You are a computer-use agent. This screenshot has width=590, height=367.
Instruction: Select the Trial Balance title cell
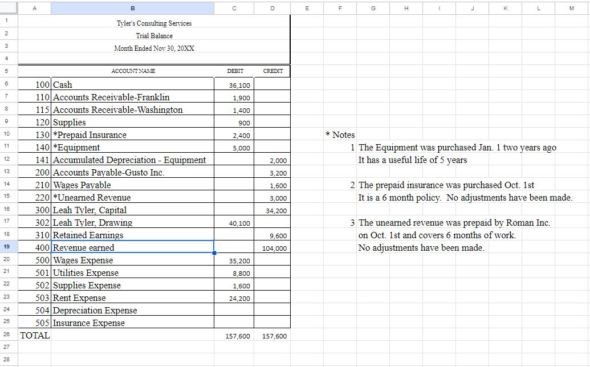[154, 36]
